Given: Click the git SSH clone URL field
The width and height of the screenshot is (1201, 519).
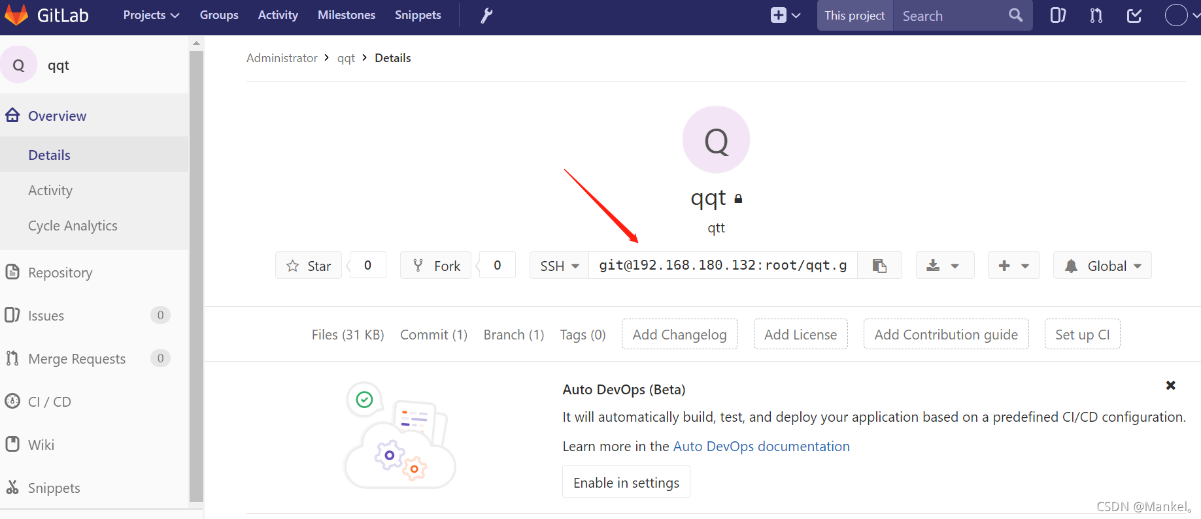Looking at the screenshot, I should [x=723, y=265].
